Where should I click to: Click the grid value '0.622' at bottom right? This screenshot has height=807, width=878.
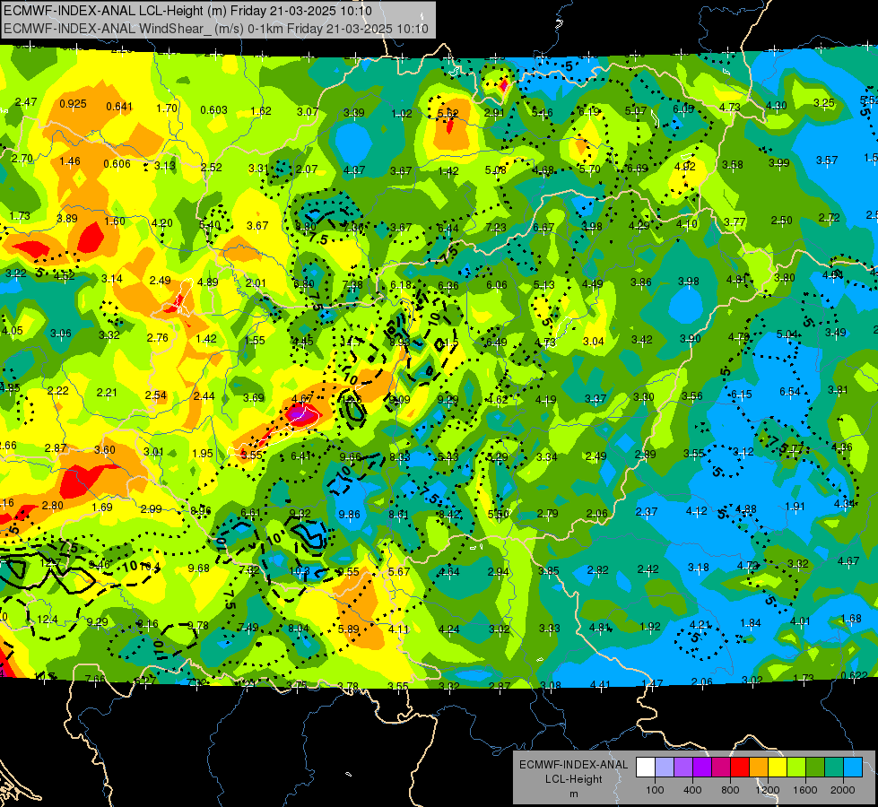click(x=854, y=675)
